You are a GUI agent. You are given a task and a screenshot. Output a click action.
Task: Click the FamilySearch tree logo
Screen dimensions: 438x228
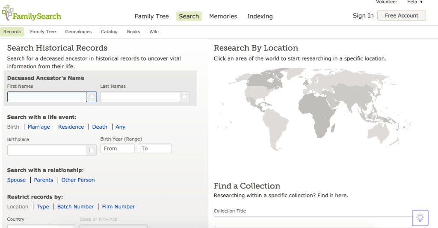point(32,13)
